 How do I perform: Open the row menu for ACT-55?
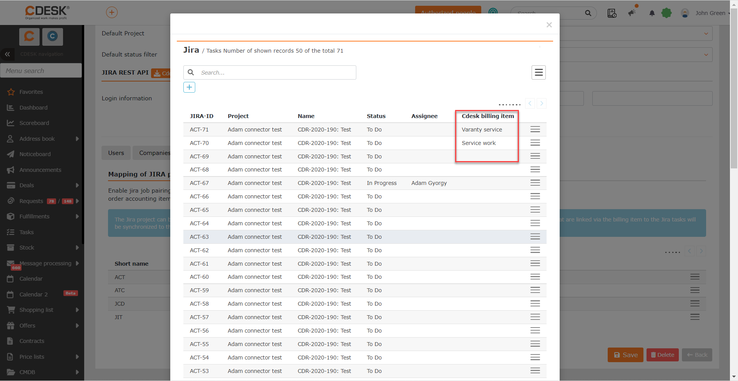point(535,344)
